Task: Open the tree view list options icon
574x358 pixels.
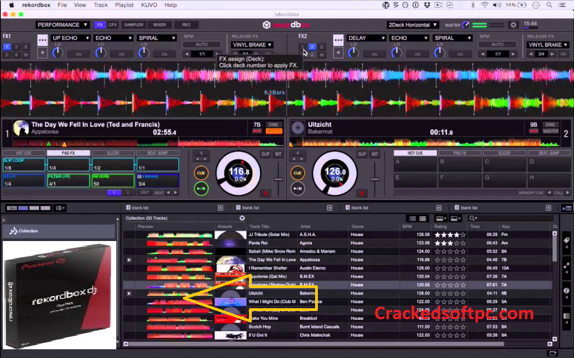Action: pyautogui.click(x=60, y=208)
